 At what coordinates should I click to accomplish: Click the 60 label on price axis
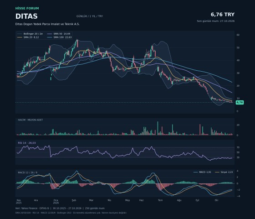[238, 35]
